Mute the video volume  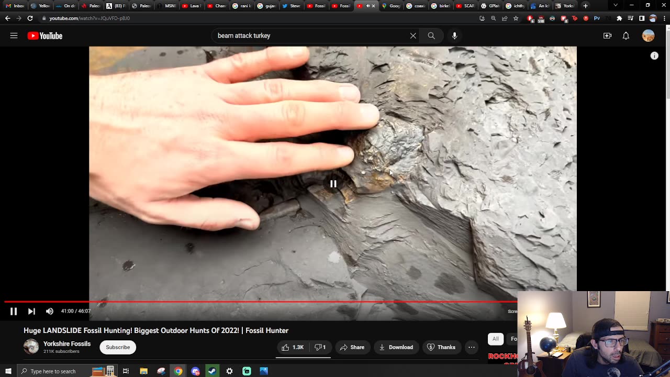(x=50, y=311)
